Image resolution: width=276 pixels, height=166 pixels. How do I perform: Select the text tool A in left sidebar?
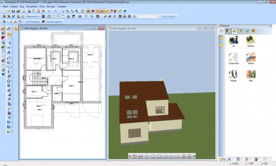(9, 52)
